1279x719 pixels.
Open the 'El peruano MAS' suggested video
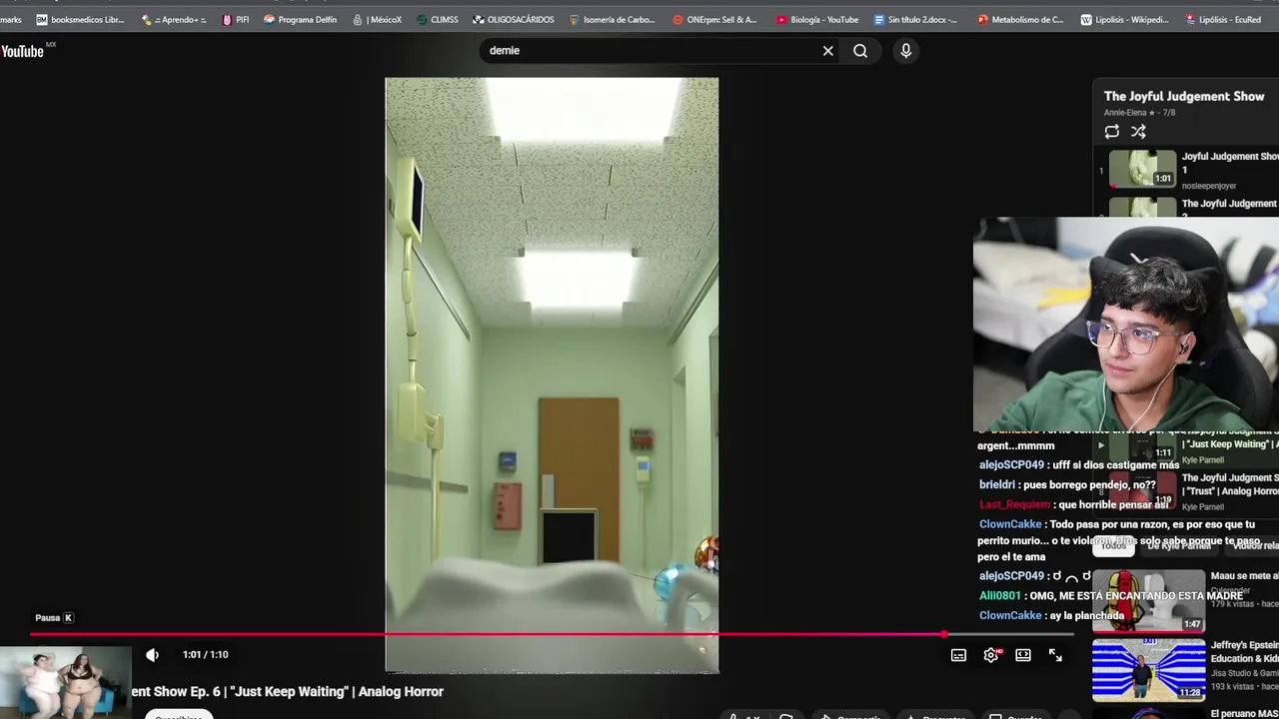point(1244,713)
